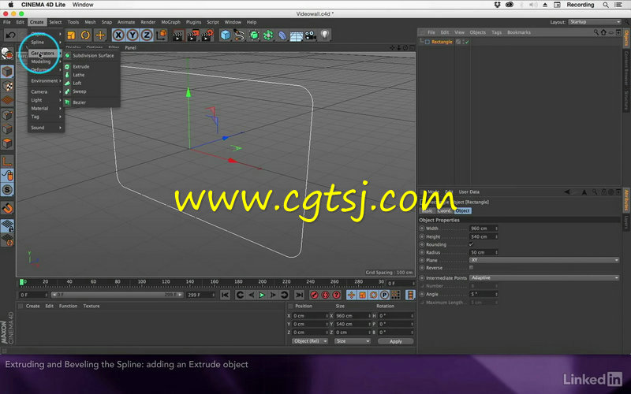
Task: Click the preview range slider bar
Action: click(118, 295)
